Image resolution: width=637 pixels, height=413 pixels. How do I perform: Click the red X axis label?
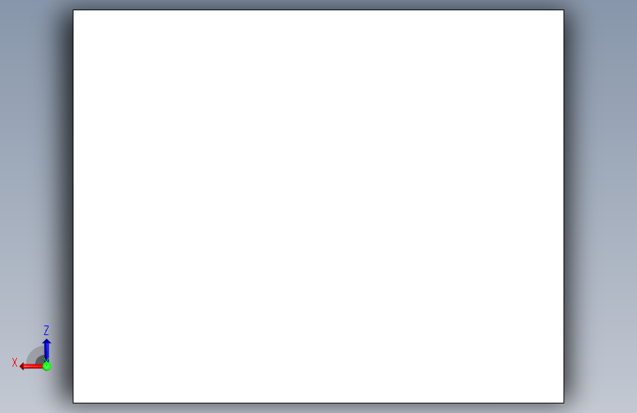[x=15, y=362]
